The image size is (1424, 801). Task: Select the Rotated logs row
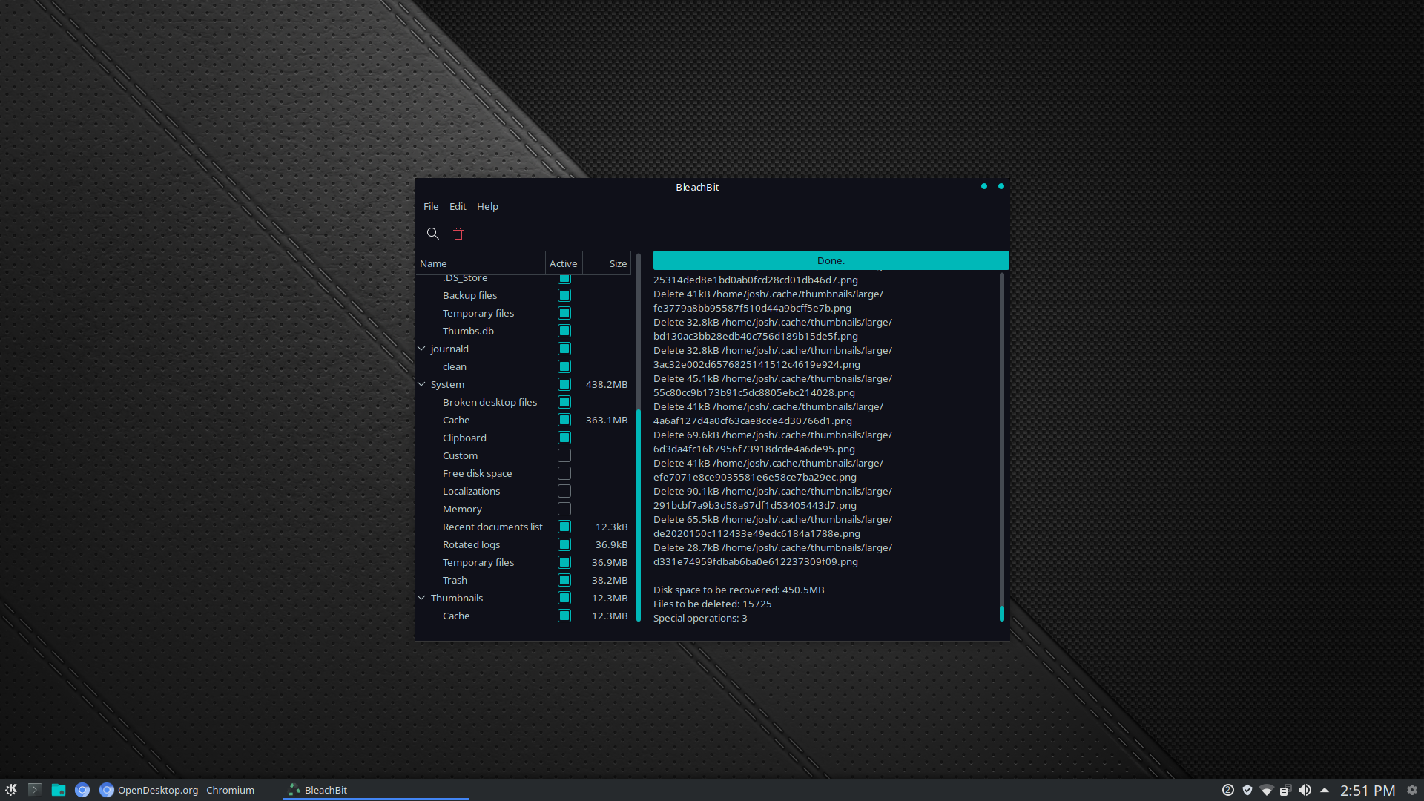523,544
